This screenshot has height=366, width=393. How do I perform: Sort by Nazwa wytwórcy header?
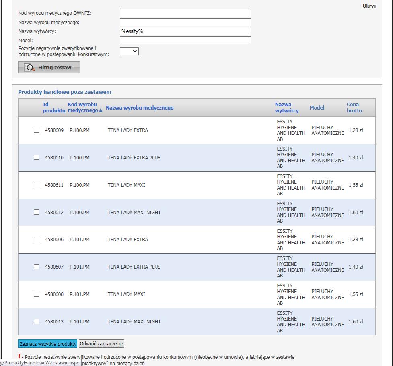click(x=287, y=108)
